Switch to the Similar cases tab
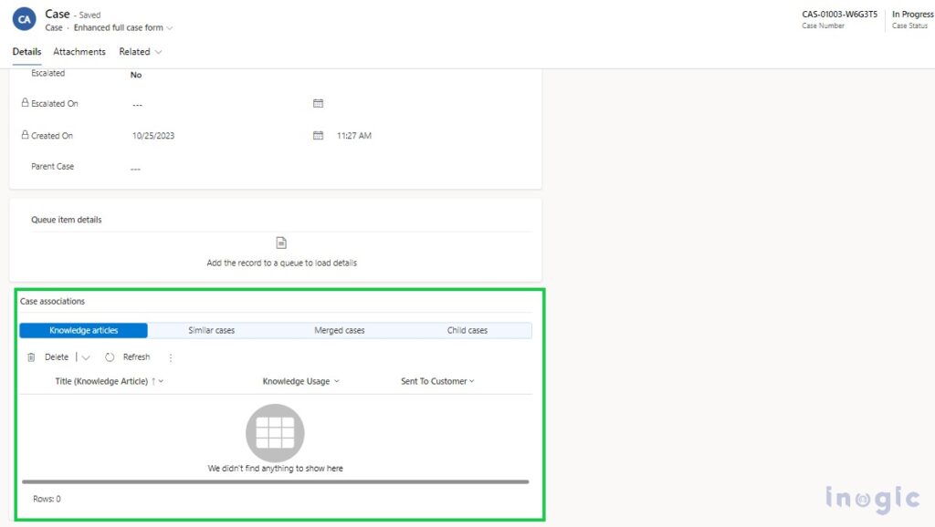 pyautogui.click(x=211, y=330)
